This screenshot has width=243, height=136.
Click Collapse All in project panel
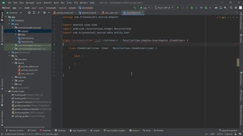click(39, 13)
